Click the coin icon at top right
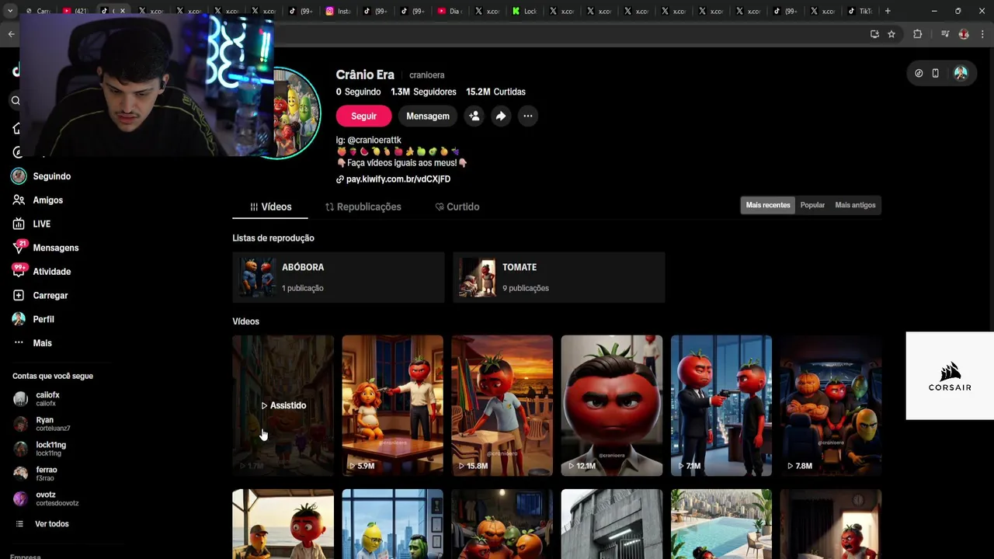 tap(919, 73)
